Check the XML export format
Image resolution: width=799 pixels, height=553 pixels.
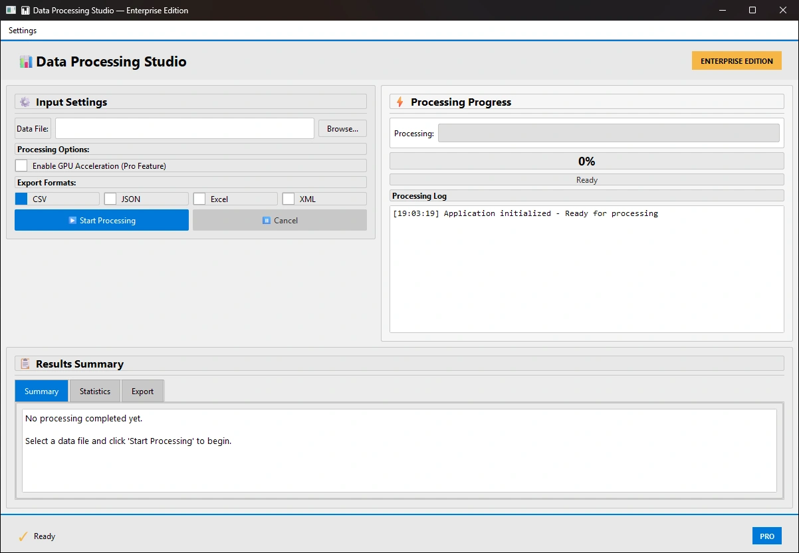pyautogui.click(x=288, y=199)
